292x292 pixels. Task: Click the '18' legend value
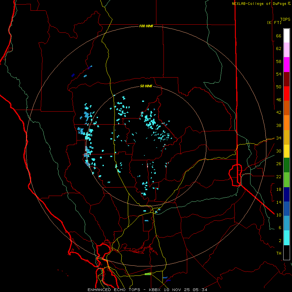tap(279, 189)
